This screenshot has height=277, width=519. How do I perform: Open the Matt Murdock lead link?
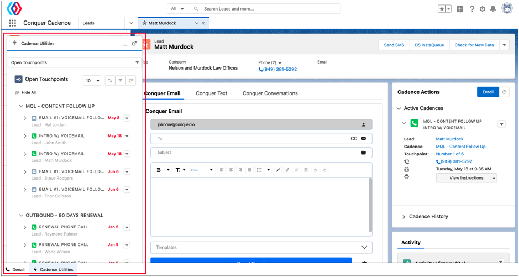[449, 139]
